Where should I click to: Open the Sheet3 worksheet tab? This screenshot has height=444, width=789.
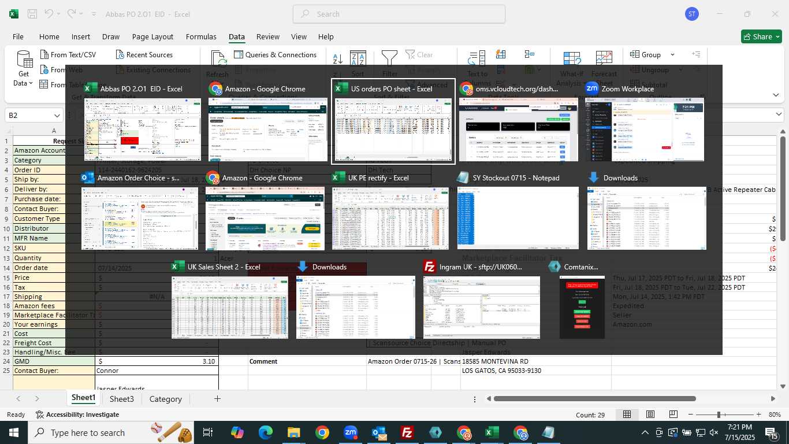pos(122,399)
